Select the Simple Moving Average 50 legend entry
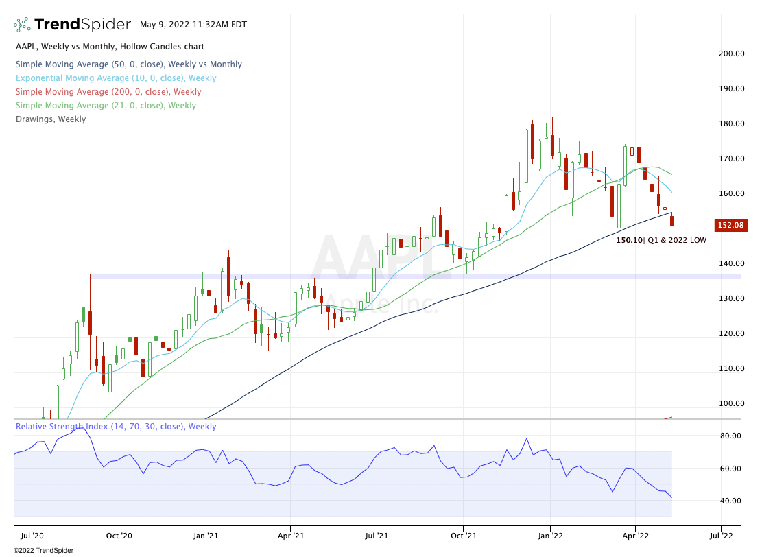 tap(129, 64)
